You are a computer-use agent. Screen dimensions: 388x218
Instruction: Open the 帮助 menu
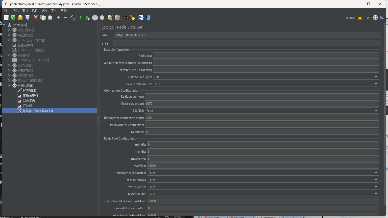pyautogui.click(x=63, y=11)
